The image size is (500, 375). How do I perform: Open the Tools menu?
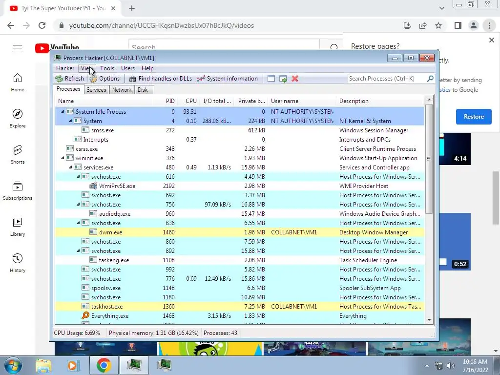point(107,68)
